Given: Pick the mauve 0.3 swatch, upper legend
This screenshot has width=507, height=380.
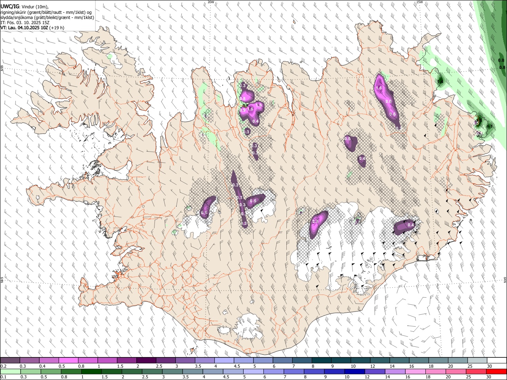Looking at the screenshot, I should 29,361.
